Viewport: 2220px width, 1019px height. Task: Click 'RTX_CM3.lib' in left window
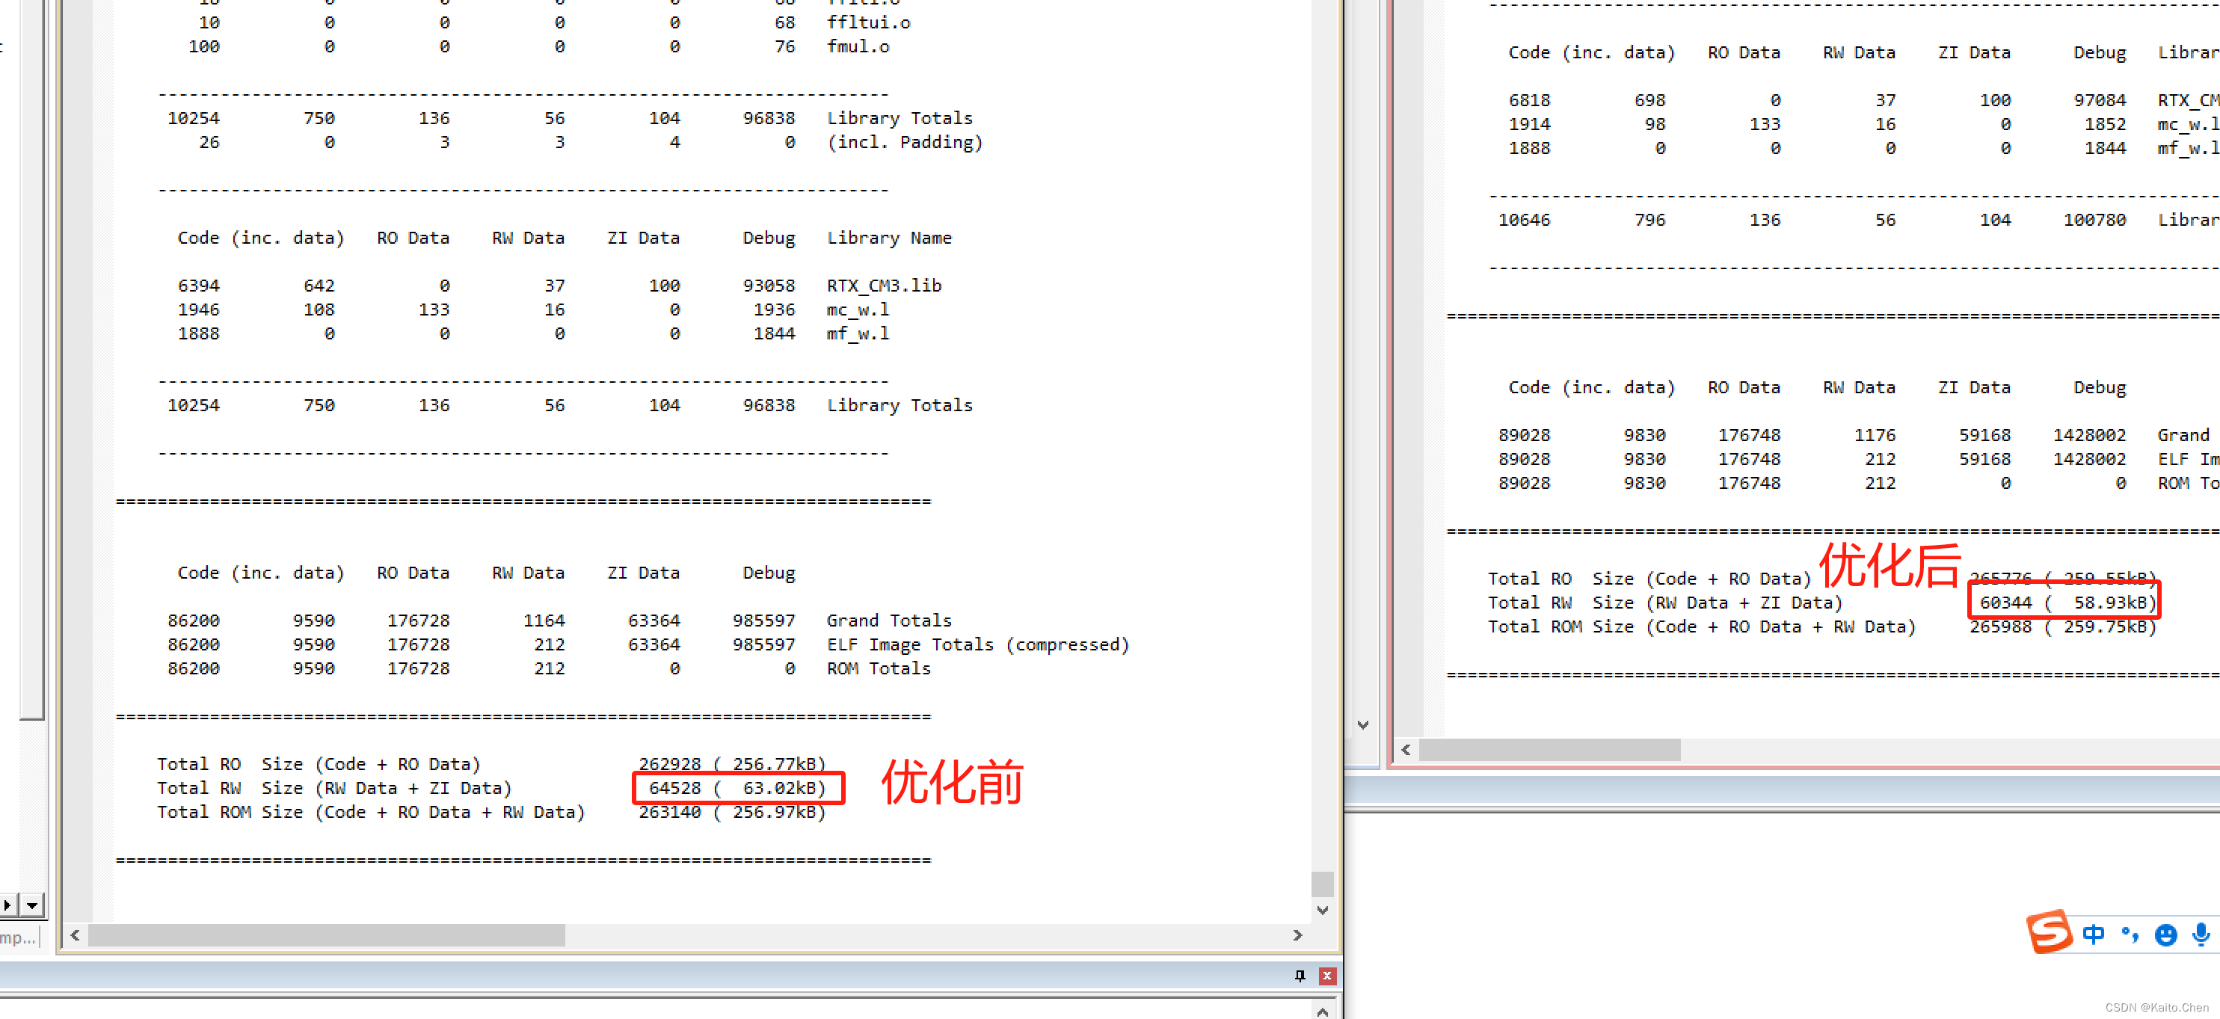coord(885,285)
